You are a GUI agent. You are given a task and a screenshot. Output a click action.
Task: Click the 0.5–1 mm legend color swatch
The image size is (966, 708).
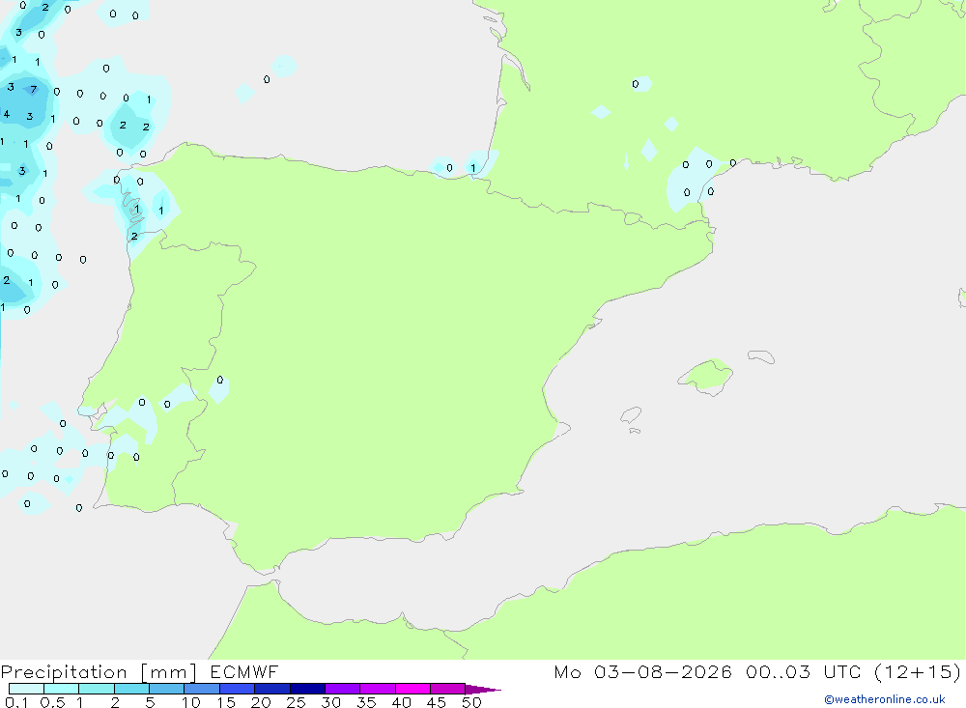point(62,689)
